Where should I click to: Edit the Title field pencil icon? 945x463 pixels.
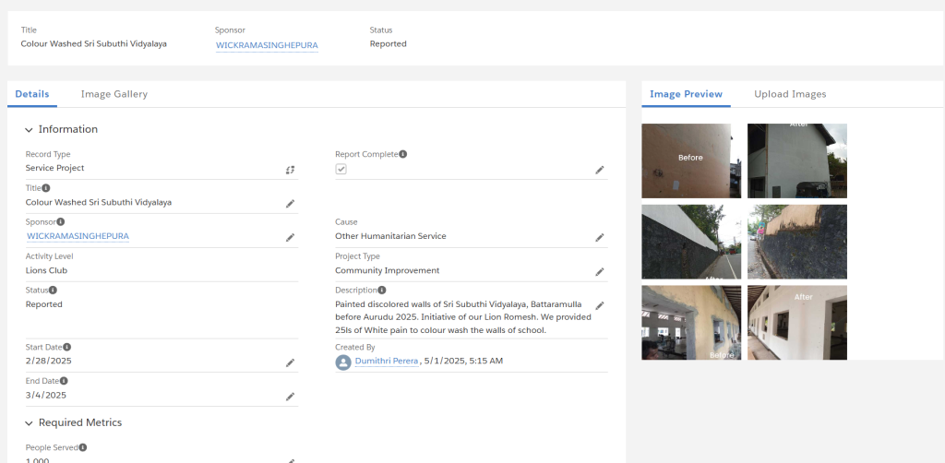point(290,204)
